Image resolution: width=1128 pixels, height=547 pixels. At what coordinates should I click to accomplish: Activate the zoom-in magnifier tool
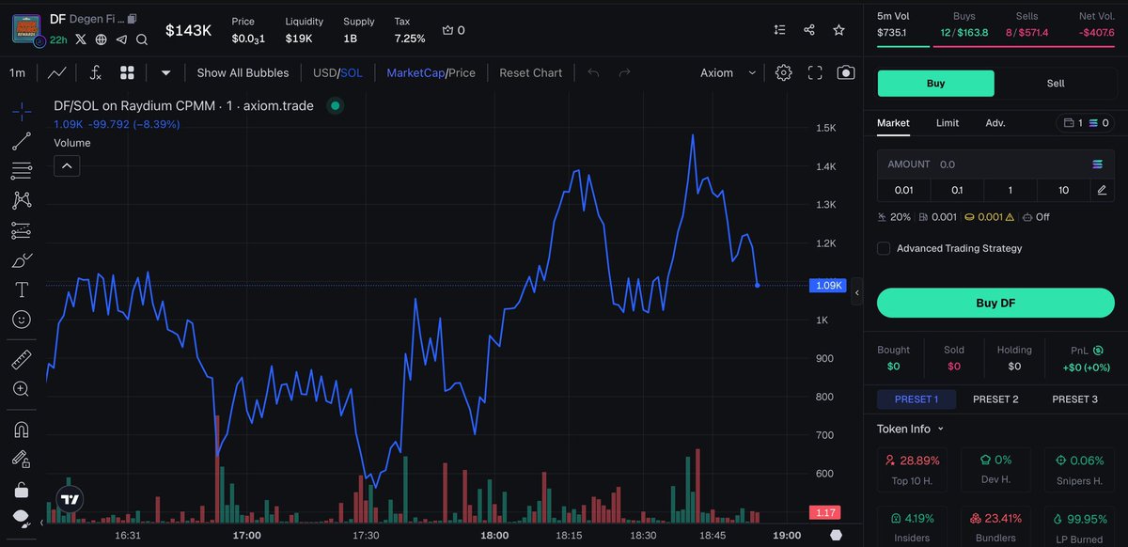tap(21, 389)
